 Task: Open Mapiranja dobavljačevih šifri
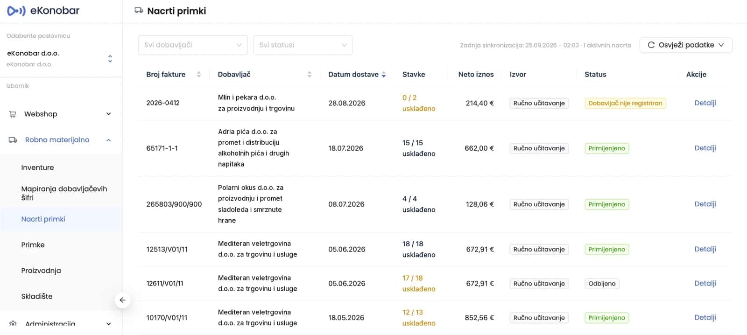point(64,193)
